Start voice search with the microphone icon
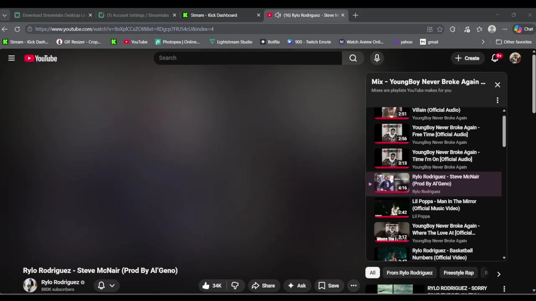Viewport: 536px width, 301px height. [x=377, y=58]
